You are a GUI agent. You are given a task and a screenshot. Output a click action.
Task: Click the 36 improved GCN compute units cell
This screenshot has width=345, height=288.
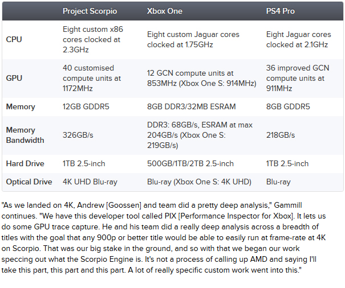tap(298, 78)
